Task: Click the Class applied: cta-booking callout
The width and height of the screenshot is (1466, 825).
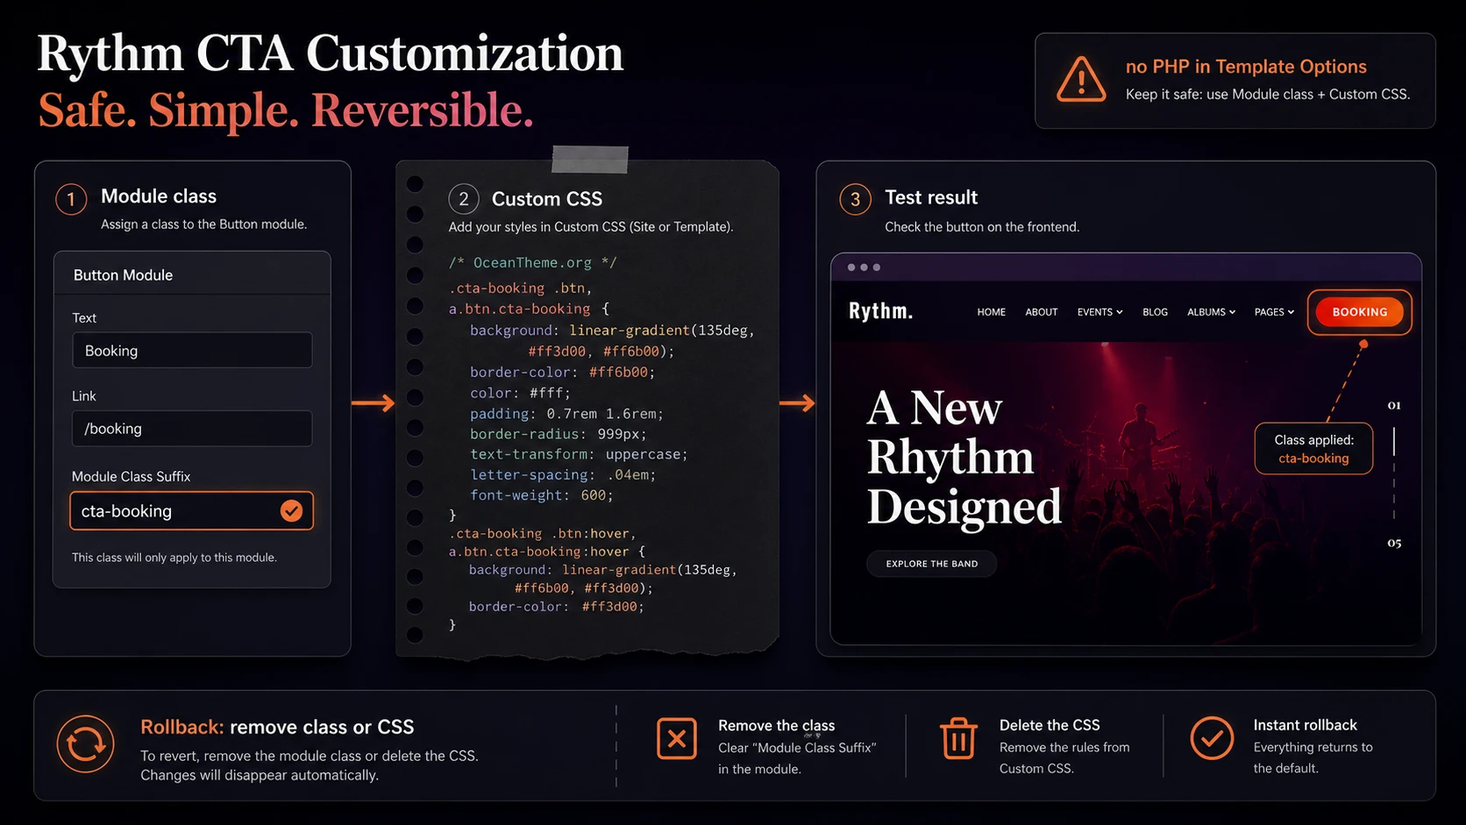Action: pos(1313,449)
